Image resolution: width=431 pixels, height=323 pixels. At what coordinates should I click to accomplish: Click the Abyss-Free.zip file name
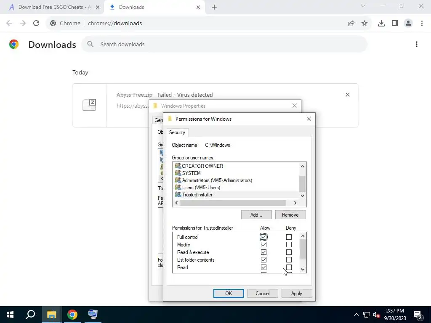[x=134, y=95]
